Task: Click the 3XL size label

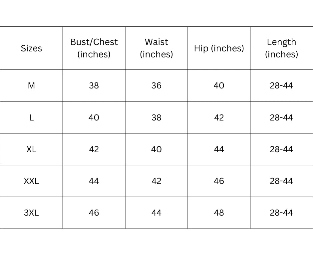Action: pos(31,213)
